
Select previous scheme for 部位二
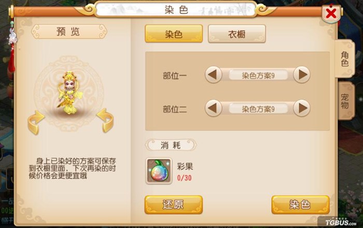pyautogui.click(x=214, y=108)
